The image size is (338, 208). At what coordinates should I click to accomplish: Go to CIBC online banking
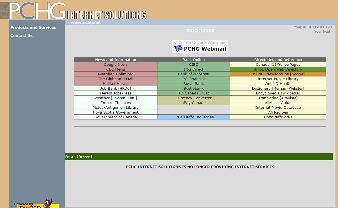(194, 65)
